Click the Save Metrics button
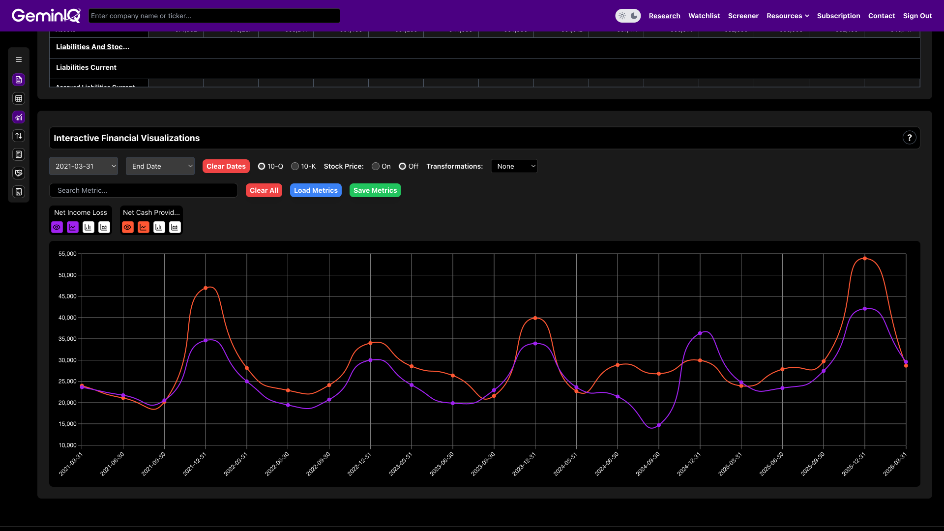The width and height of the screenshot is (944, 531). click(375, 190)
